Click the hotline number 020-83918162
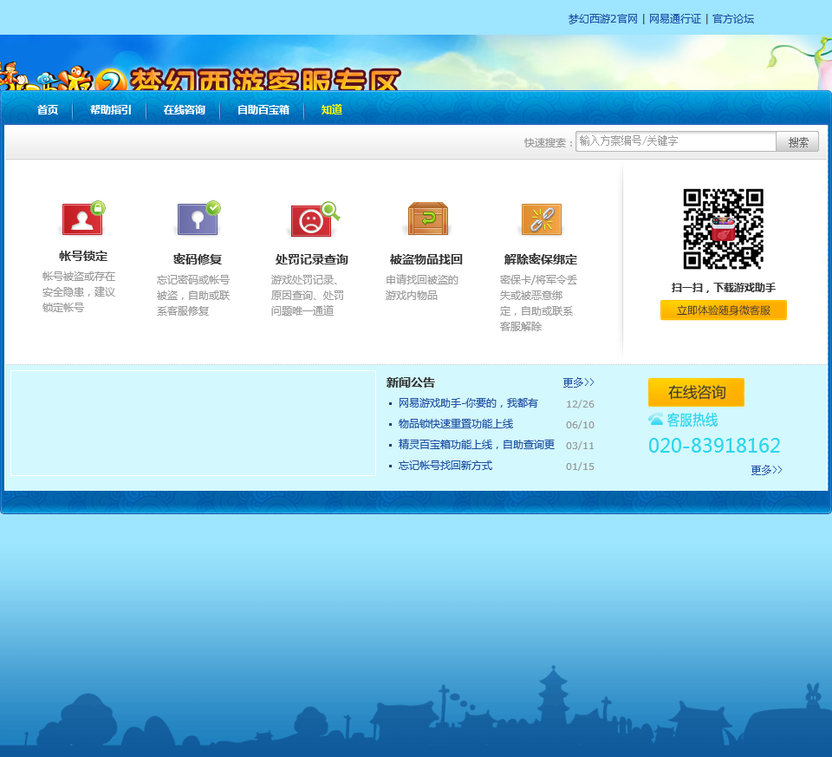This screenshot has width=832, height=757. tap(714, 446)
